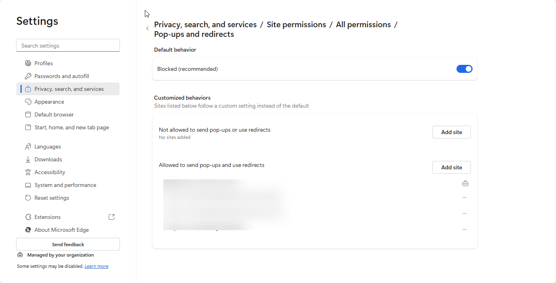Click the Extensions external link icon

tap(112, 217)
